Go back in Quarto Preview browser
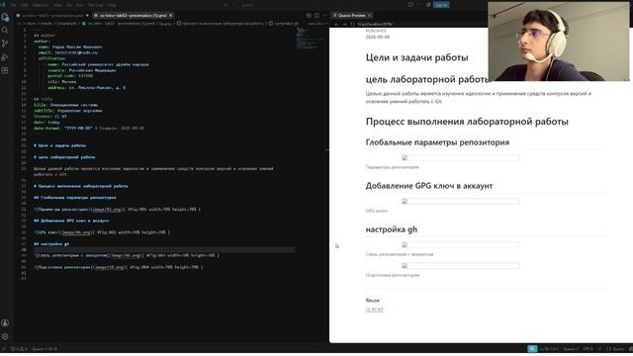633x356 pixels. tap(336, 24)
